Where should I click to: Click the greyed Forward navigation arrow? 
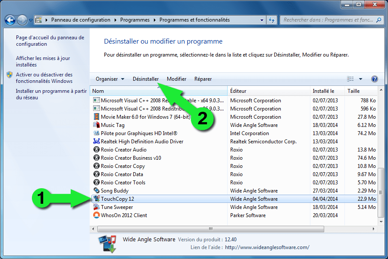(x=22, y=20)
